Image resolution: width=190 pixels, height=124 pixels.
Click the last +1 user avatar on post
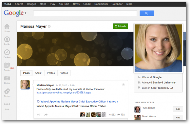click(x=104, y=115)
